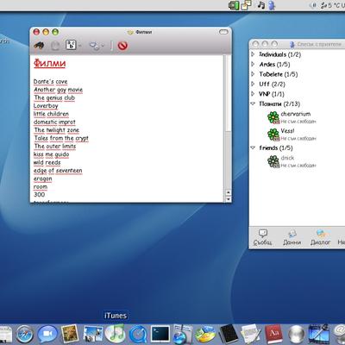Click the text 'Dante's cove'
The height and width of the screenshot is (345, 345).
(x=51, y=82)
